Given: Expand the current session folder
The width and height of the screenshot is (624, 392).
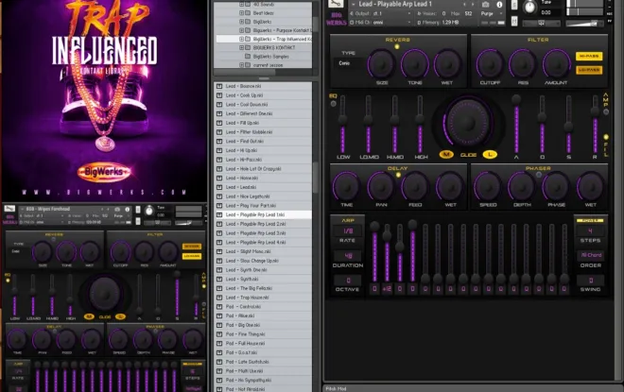Looking at the screenshot, I should [x=241, y=65].
